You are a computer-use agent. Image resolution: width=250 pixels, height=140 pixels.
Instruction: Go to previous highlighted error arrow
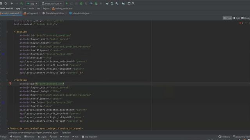pyautogui.click(x=246, y=23)
